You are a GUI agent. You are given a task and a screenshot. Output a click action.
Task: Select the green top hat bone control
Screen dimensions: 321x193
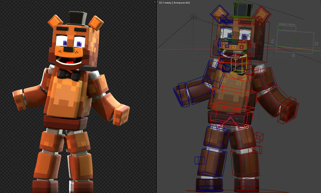(242, 9)
